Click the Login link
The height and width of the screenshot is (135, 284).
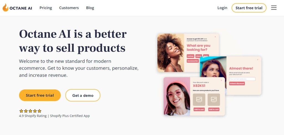point(222,8)
